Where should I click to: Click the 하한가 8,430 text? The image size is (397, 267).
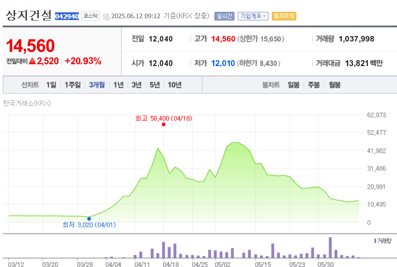259,63
